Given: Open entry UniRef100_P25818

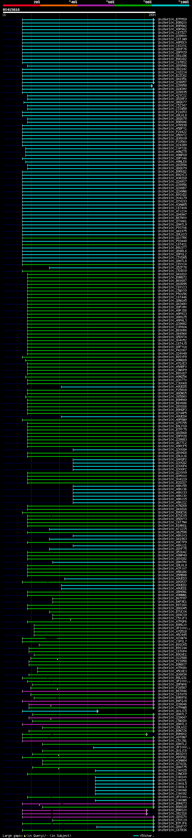Looking at the screenshot, I should coord(172,390).
